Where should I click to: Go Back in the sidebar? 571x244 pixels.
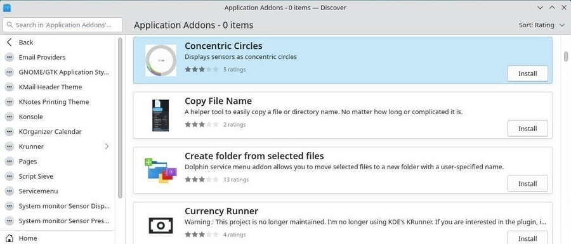click(58, 42)
